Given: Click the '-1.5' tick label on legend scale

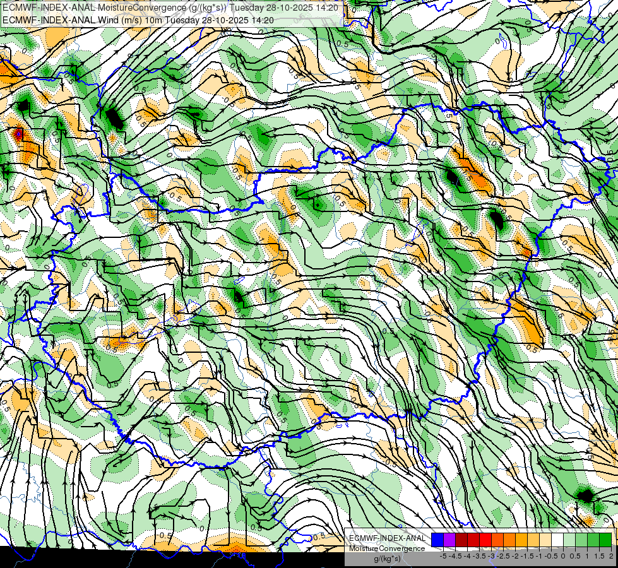Looking at the screenshot, I should 527,556.
